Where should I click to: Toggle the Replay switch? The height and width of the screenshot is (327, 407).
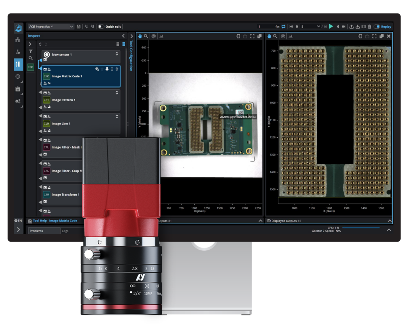pyautogui.click(x=377, y=27)
